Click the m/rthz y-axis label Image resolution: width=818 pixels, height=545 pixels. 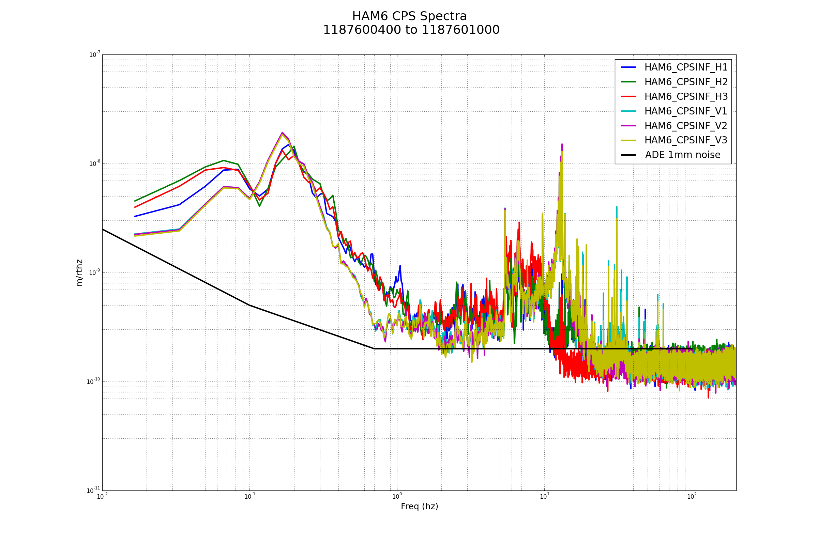[80, 273]
